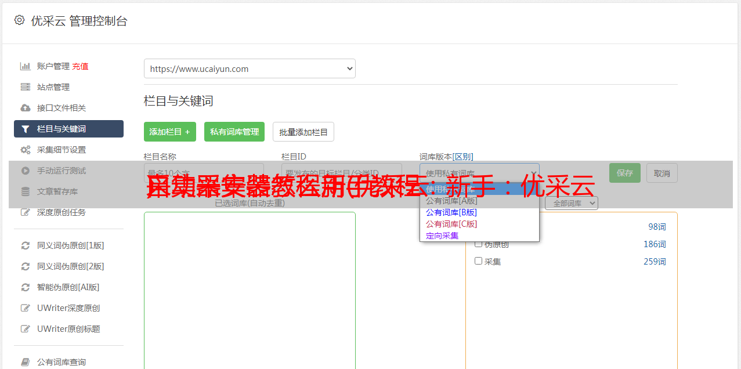Click the 栏目与关键词 page heading
Viewport: 741px width, 369px height.
[x=179, y=101]
